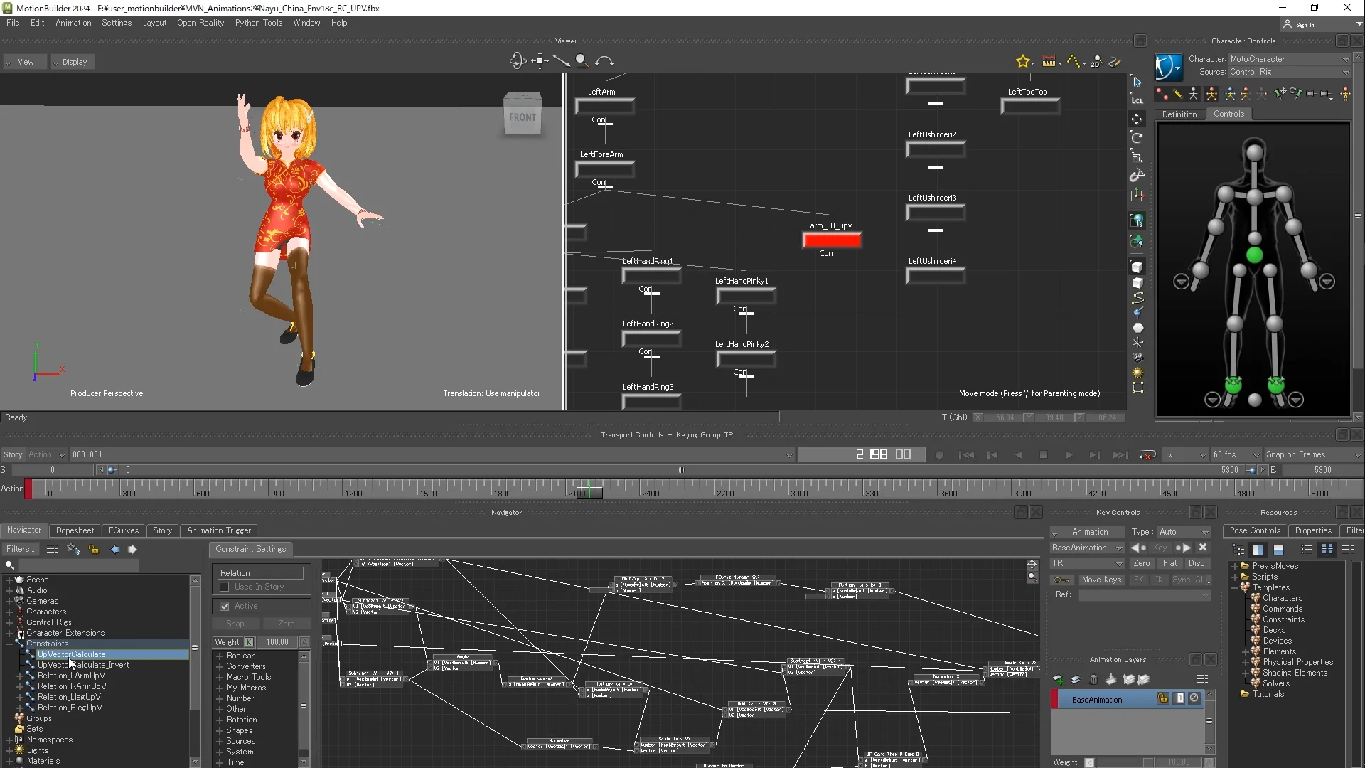This screenshot has width=1365, height=768.
Task: Open the 2D magnifier zoom tool
Action: (1097, 61)
